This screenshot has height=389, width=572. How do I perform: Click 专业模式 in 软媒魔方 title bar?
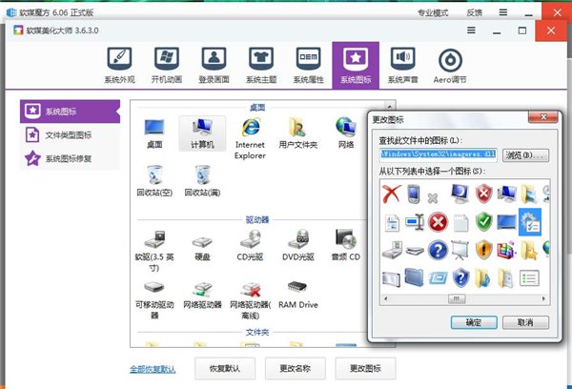click(x=433, y=12)
